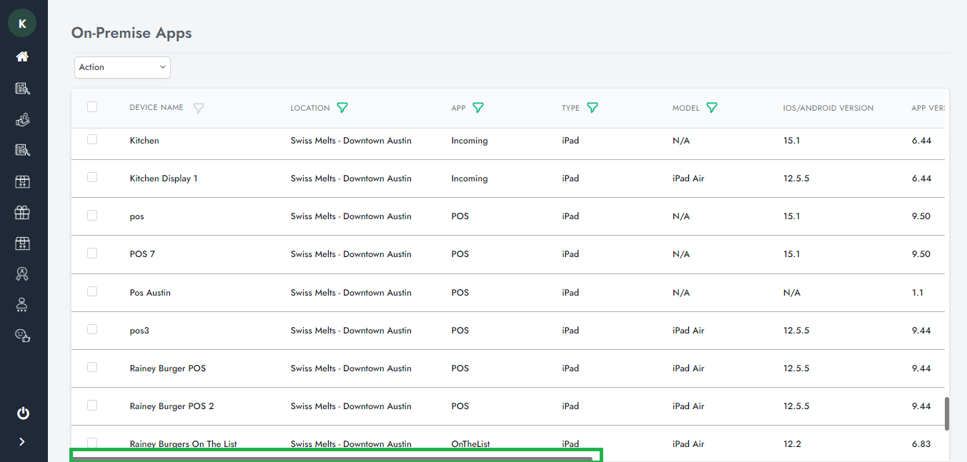Image resolution: width=967 pixels, height=462 pixels.
Task: Open the Location column filter
Action: pos(342,108)
